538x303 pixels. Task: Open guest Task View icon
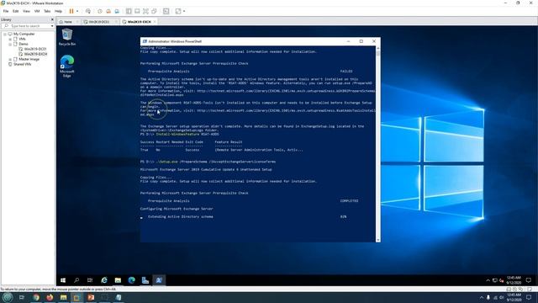(x=90, y=280)
